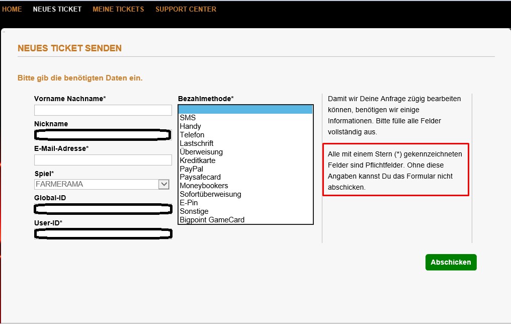Select Moneybookers option
Screen dimensions: 511x324
[245, 186]
